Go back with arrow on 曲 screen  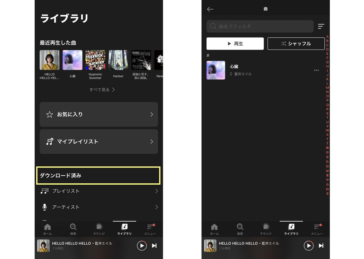pyautogui.click(x=210, y=9)
